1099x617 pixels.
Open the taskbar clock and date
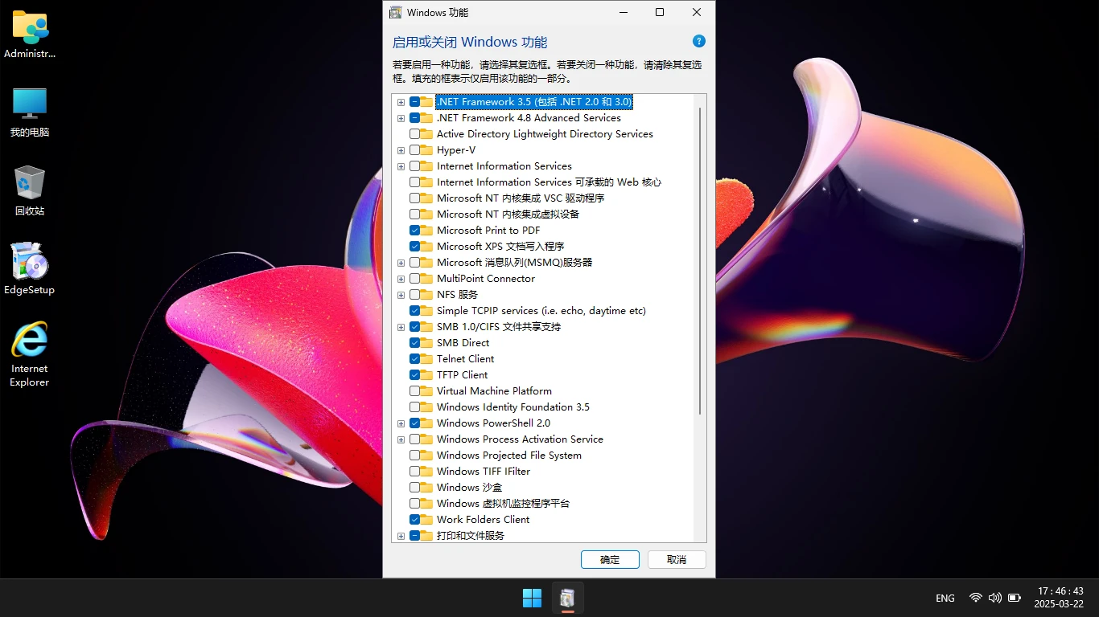(x=1059, y=597)
